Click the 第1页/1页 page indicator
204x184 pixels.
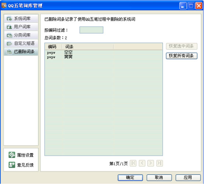(118, 163)
